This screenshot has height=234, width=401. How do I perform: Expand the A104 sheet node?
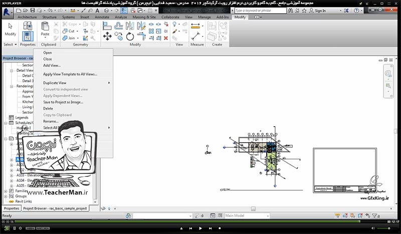point(12,180)
